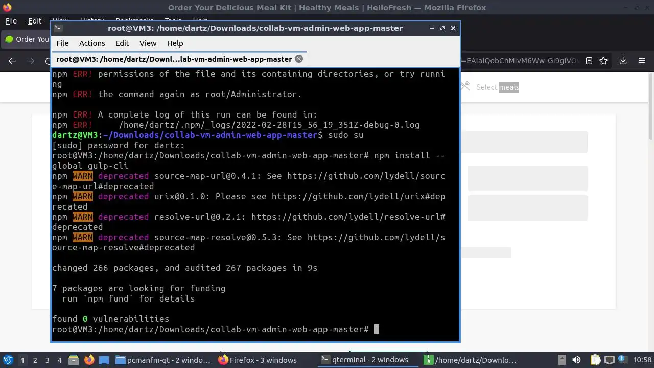Click the '7 packages are looking for funding' line
The height and width of the screenshot is (368, 654).
pos(139,288)
